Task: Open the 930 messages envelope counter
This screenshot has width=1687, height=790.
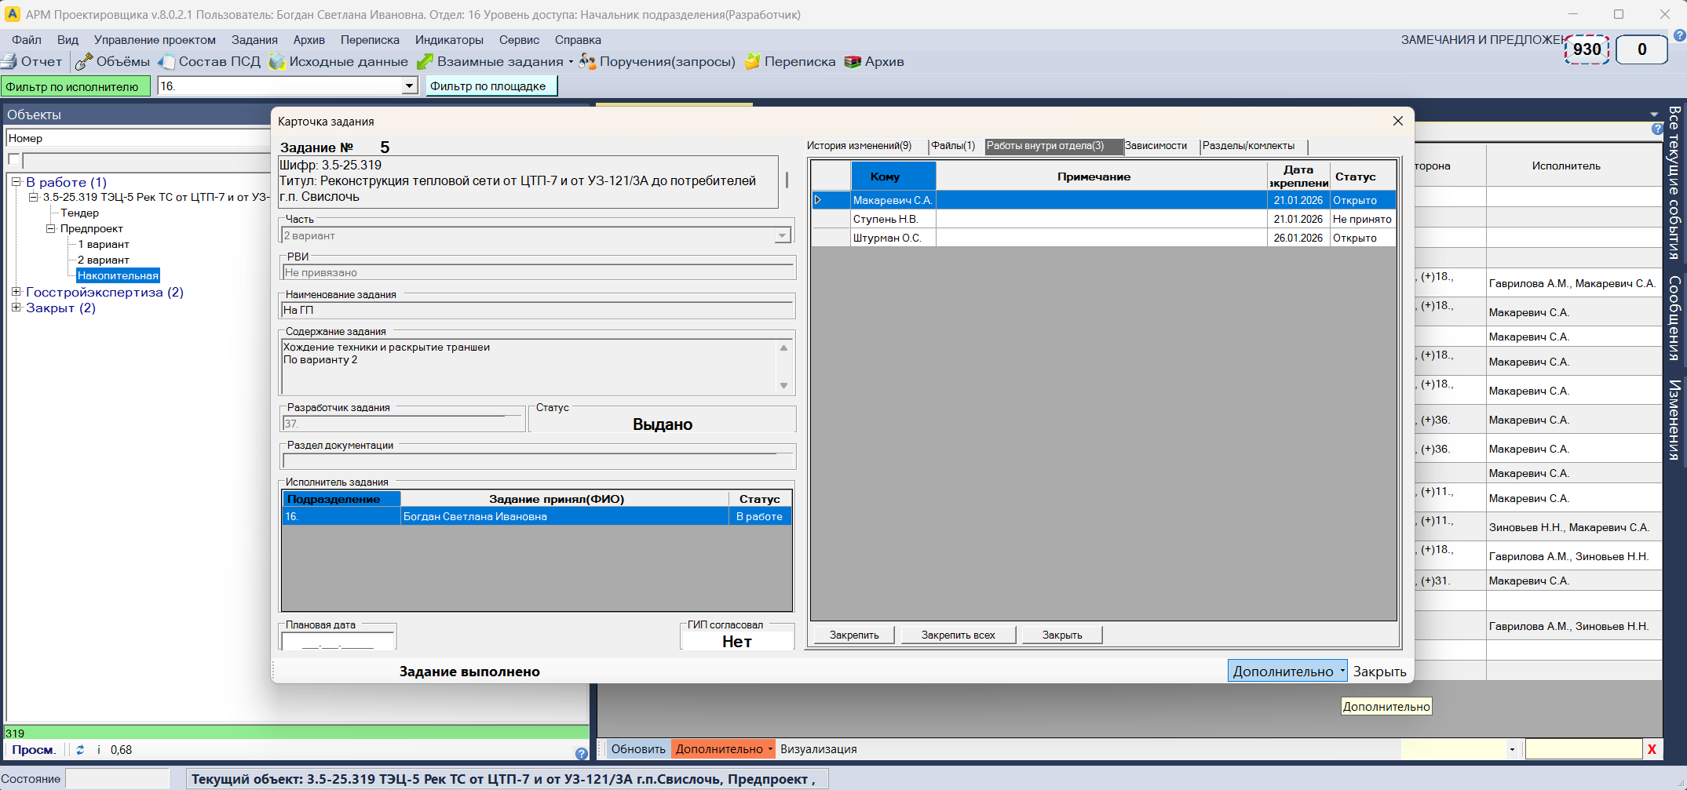Action: click(x=1587, y=49)
